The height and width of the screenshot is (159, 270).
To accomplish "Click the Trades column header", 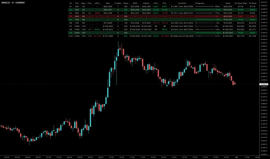I will click(x=118, y=3).
